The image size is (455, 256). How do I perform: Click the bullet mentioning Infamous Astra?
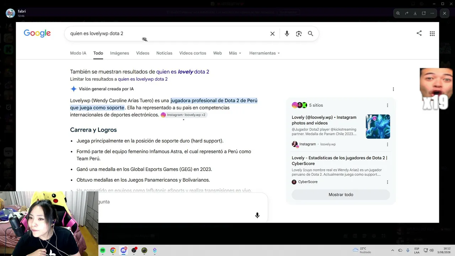[164, 155]
